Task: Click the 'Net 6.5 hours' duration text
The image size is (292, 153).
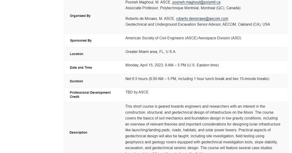Action: click(x=136, y=79)
